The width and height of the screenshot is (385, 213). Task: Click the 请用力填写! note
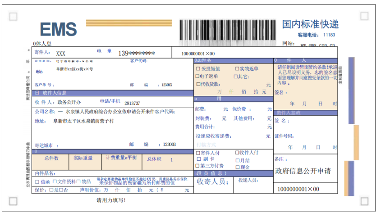point(111,200)
